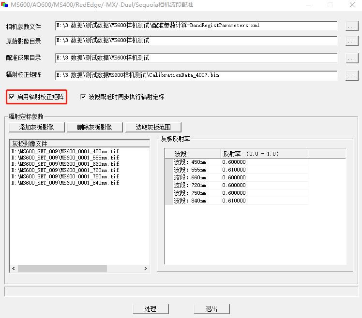Click into the 相机参数文件 path field

click(196, 26)
